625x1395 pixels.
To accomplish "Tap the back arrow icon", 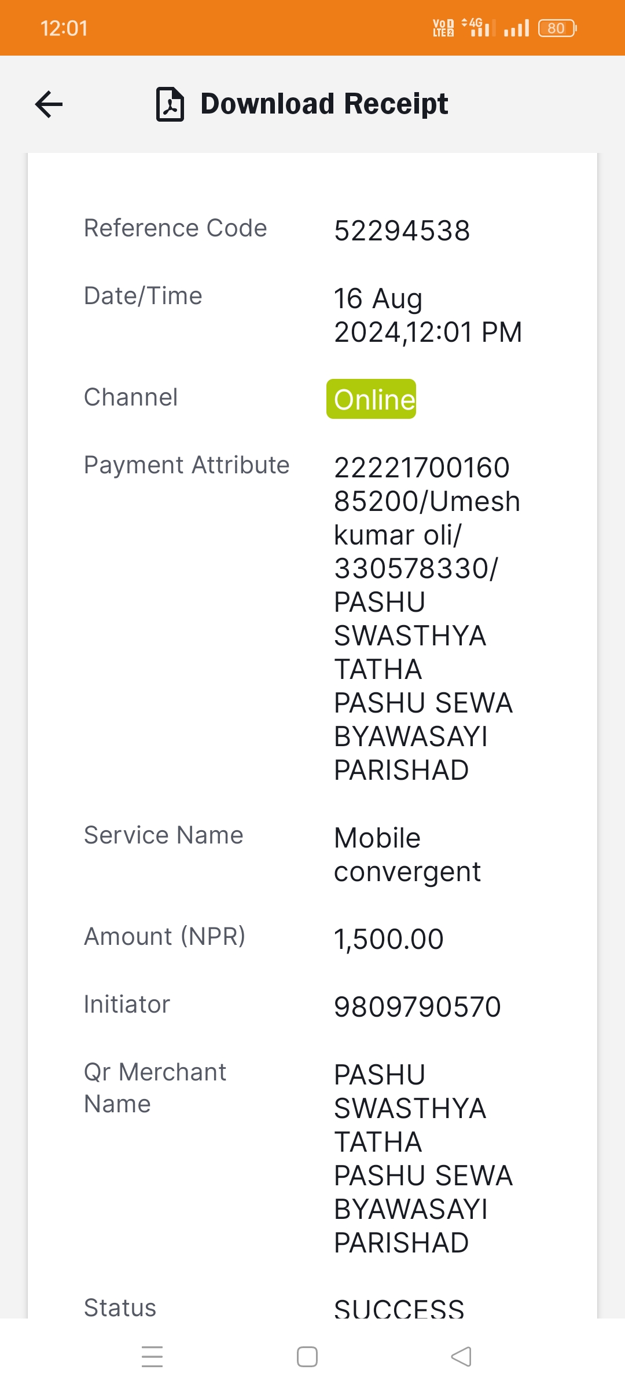I will coord(49,104).
